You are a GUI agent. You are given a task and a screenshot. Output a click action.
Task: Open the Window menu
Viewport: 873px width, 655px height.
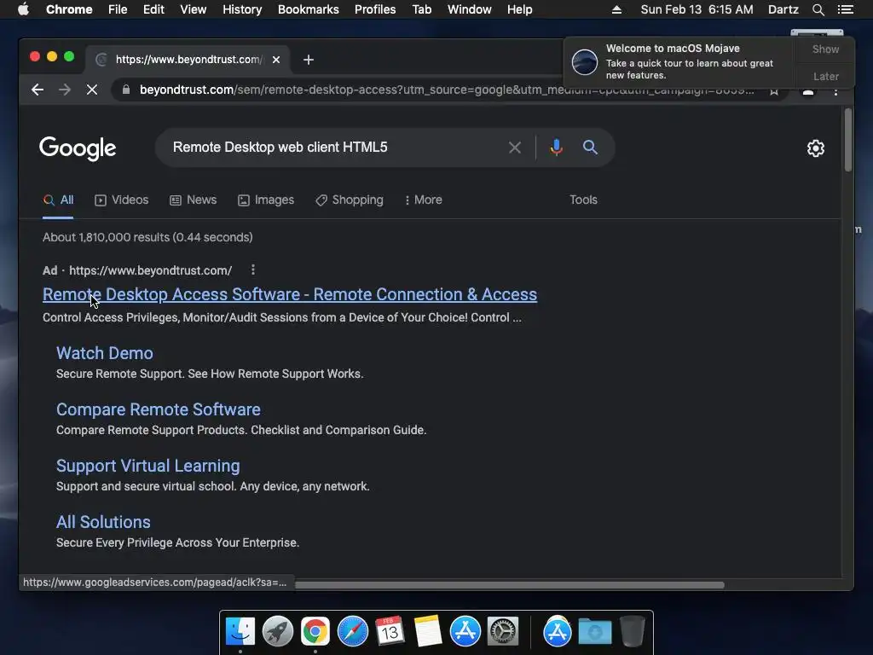470,9
